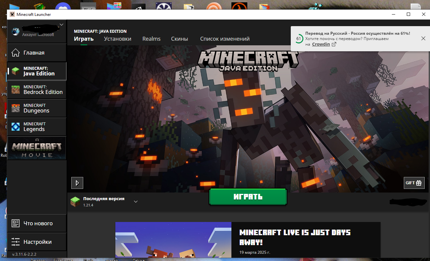
Task: Click the Half-Life lambda desktop icon
Action: click(x=239, y=6)
